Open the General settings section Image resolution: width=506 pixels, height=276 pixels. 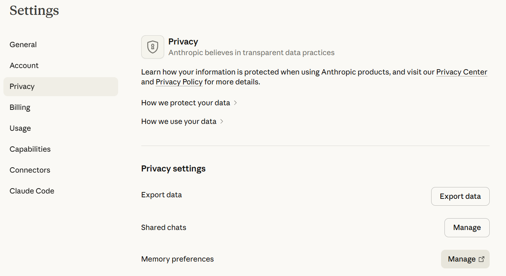23,45
